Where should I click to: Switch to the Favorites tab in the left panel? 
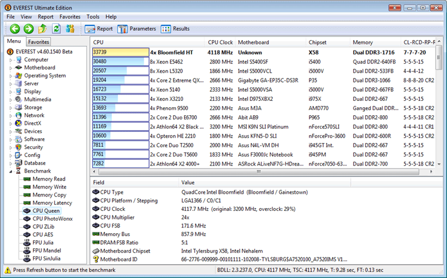click(38, 42)
